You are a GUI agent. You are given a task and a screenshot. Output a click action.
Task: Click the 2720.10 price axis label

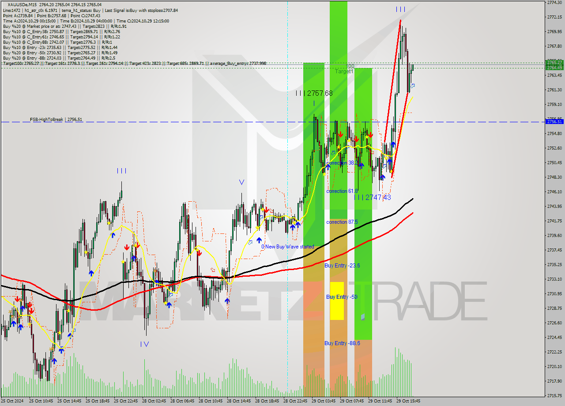[554, 367]
